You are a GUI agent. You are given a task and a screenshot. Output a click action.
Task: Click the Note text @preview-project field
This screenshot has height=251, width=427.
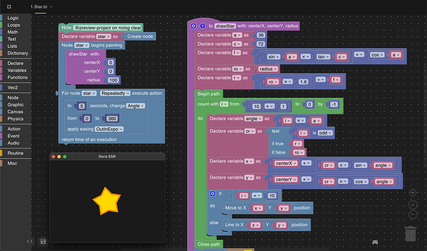tap(108, 28)
